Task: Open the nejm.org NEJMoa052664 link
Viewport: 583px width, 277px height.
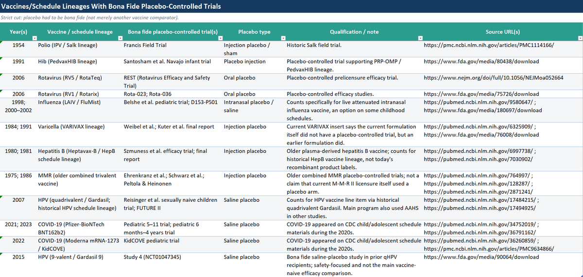Action: click(x=494, y=78)
